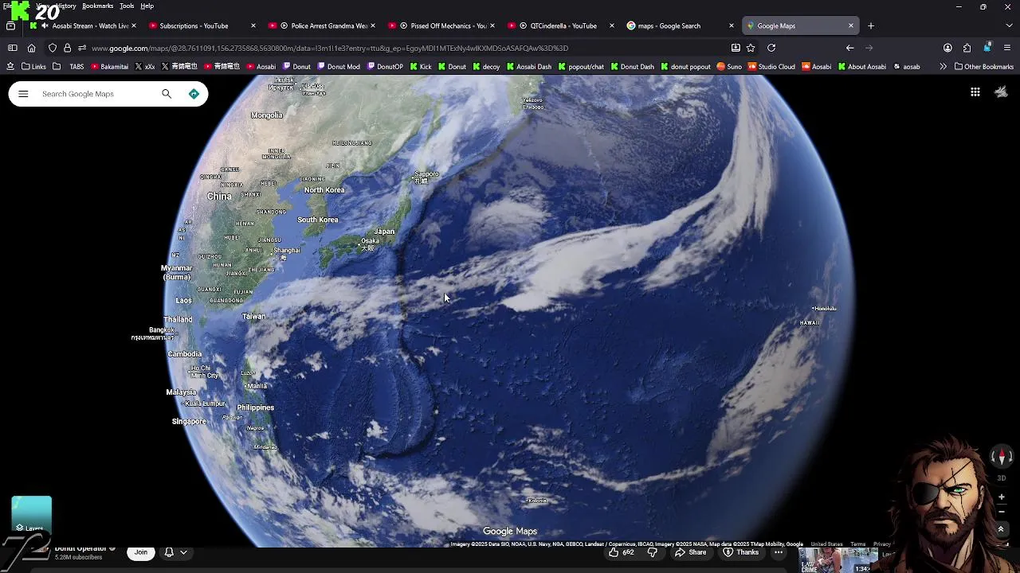Show more bookmarks with the chevron
Viewport: 1020px width, 573px height.
(943, 67)
